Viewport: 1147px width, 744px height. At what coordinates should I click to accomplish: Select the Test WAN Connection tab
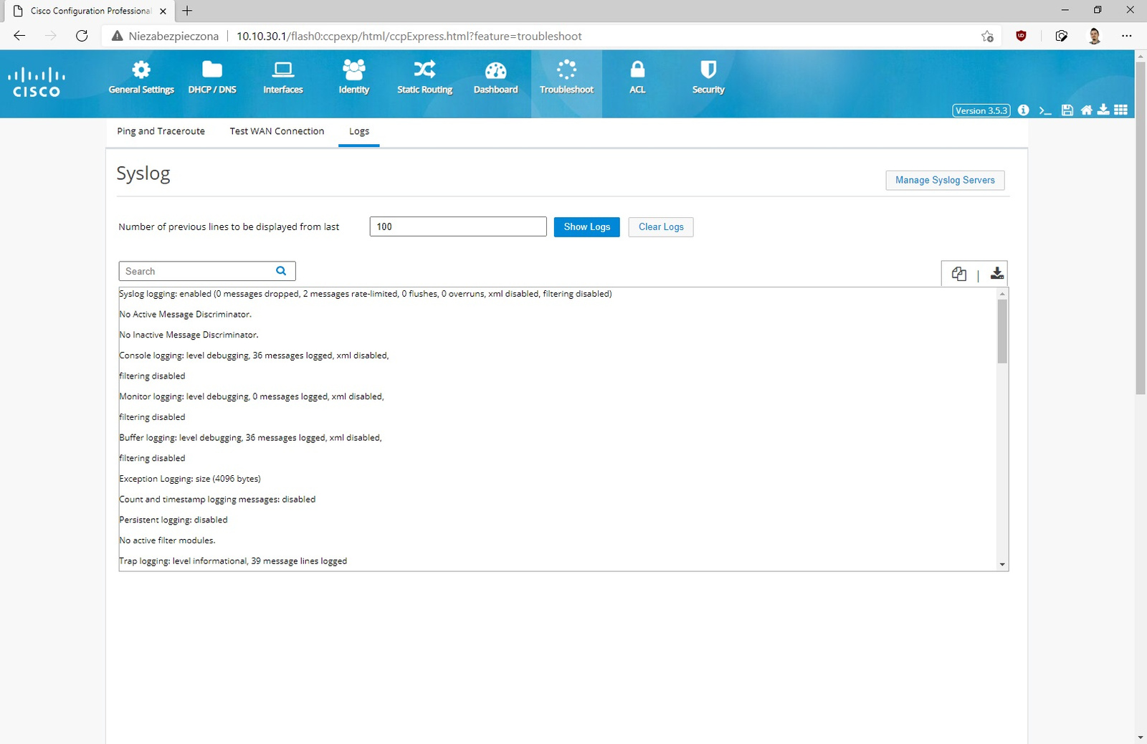click(277, 131)
